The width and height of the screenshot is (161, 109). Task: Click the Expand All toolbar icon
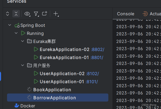tap(8, 14)
